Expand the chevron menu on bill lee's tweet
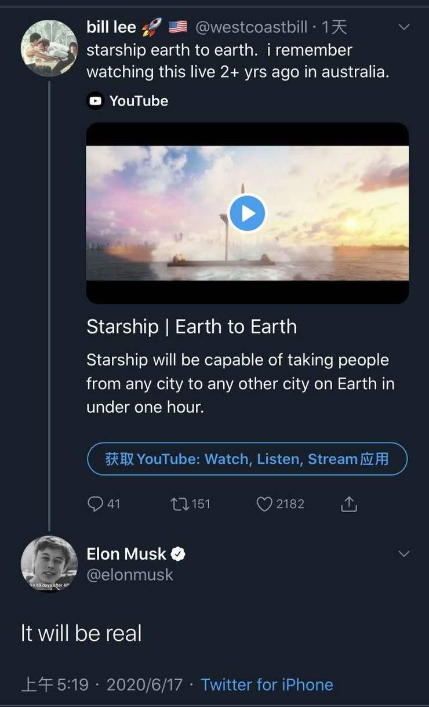The width and height of the screenshot is (429, 707). (404, 27)
